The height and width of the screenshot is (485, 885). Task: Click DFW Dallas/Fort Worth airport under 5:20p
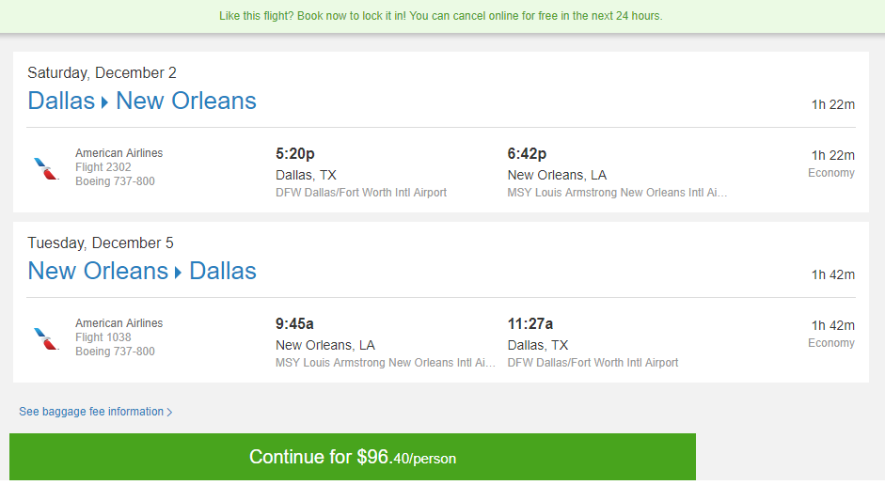pos(360,193)
